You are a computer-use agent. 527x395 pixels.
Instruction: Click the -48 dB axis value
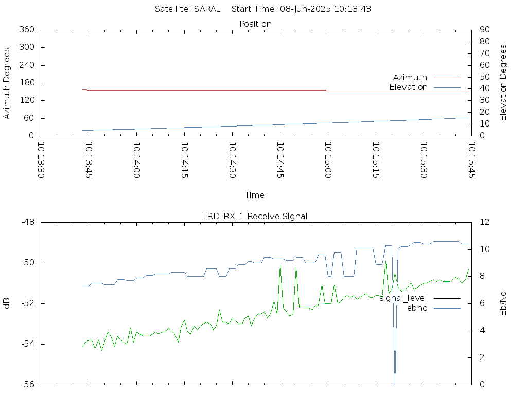(x=28, y=222)
